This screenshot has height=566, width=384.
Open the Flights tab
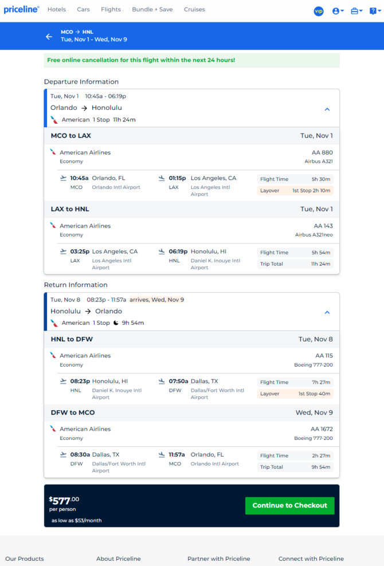pos(111,9)
